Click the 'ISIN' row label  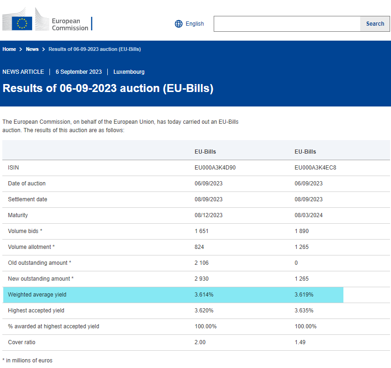tap(14, 168)
